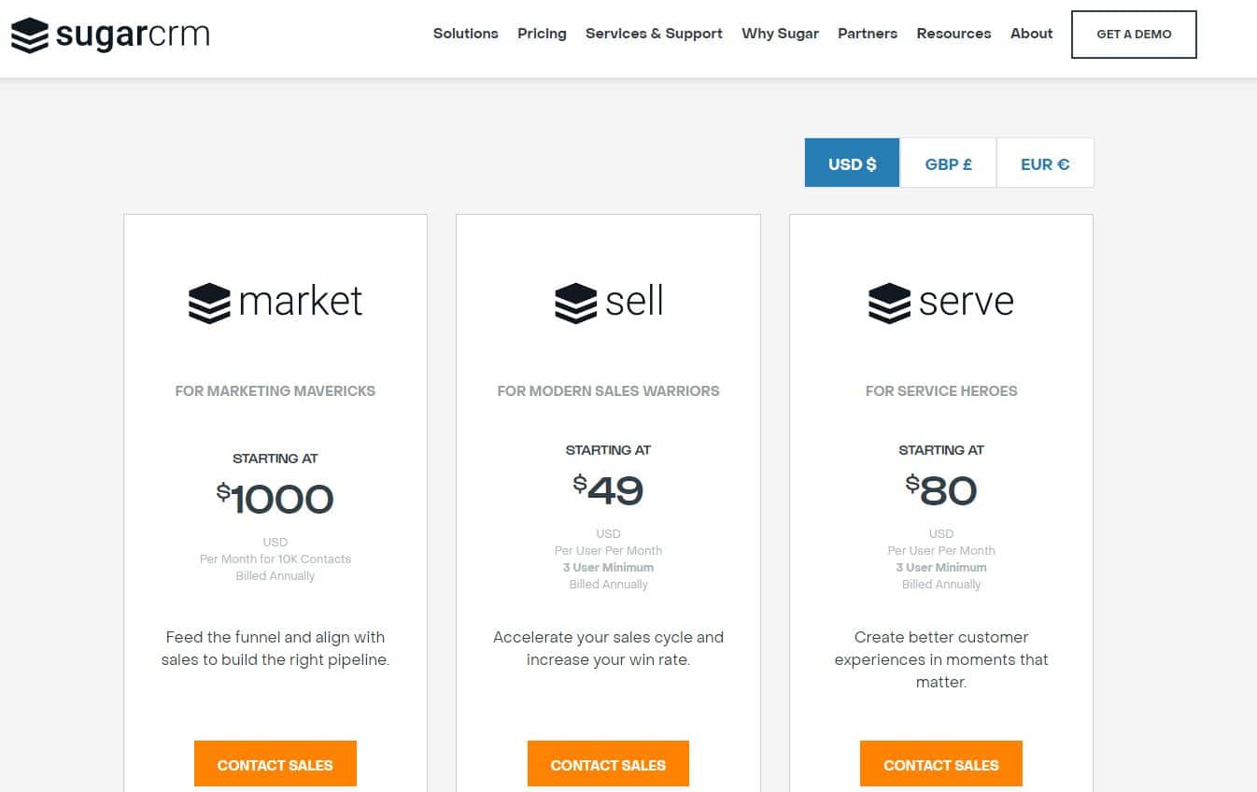Open the Solutions menu

point(465,34)
